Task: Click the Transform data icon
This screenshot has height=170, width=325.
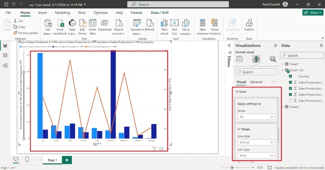Action: tap(137, 23)
